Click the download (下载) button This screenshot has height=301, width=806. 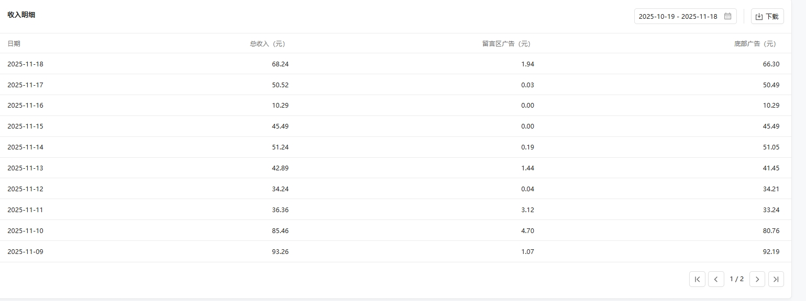coord(767,16)
